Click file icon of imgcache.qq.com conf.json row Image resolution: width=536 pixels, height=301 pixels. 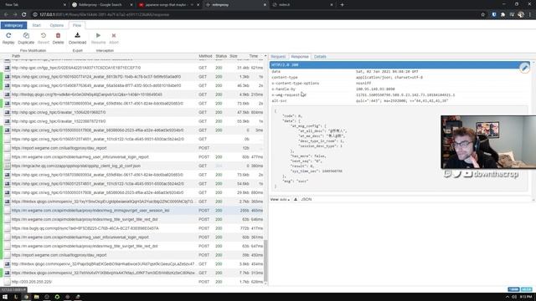tap(8, 166)
